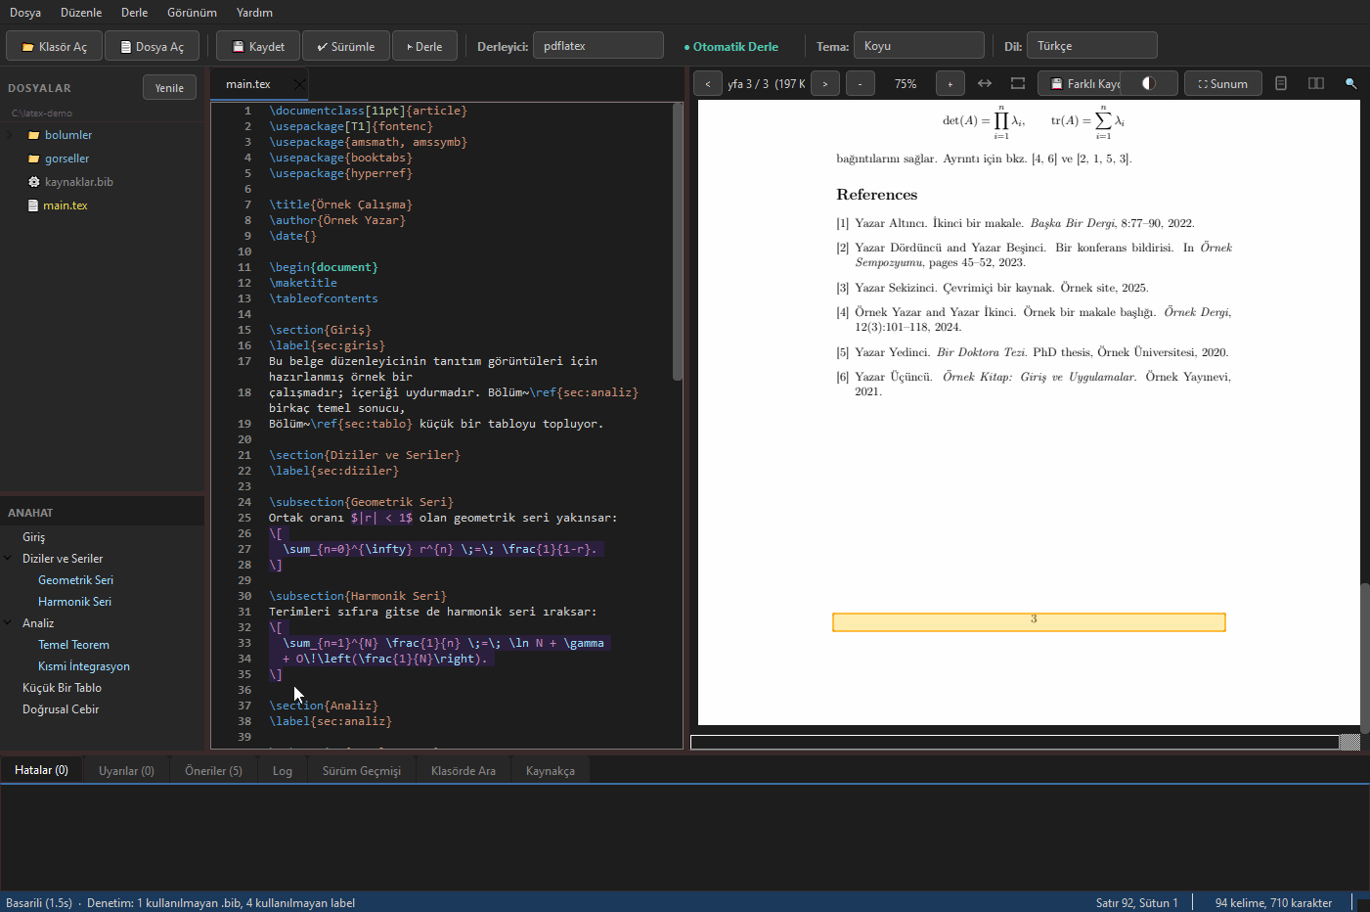Screen dimensions: 1370x912
Task: Click the gorseller folder icon
Action: tap(34, 159)
